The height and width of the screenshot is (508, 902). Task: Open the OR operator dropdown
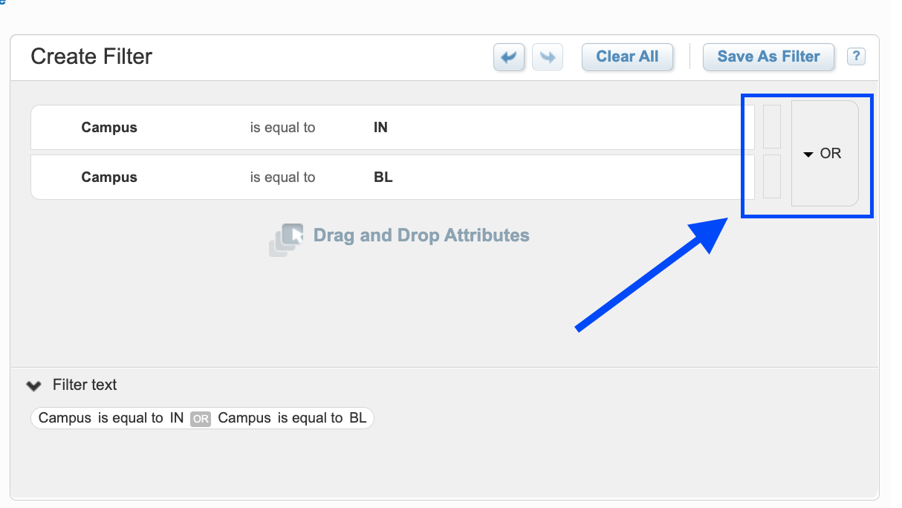click(825, 154)
